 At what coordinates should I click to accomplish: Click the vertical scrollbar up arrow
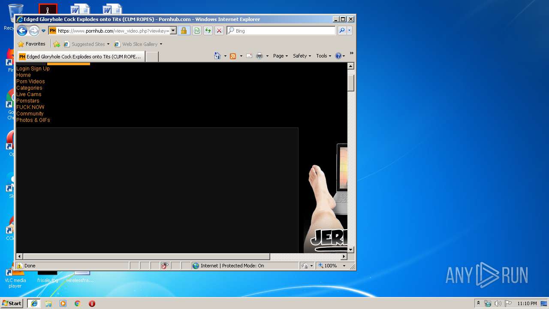[x=350, y=66]
